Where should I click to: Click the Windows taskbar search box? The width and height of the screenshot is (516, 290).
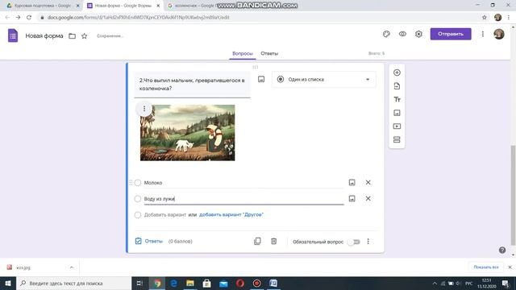[x=73, y=283]
